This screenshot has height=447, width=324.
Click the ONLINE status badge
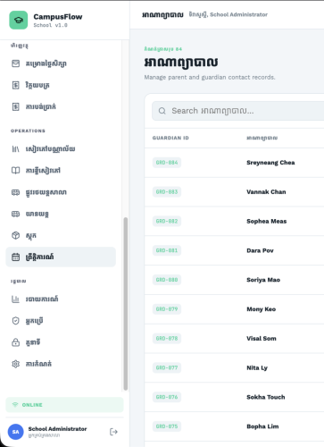pos(64,405)
